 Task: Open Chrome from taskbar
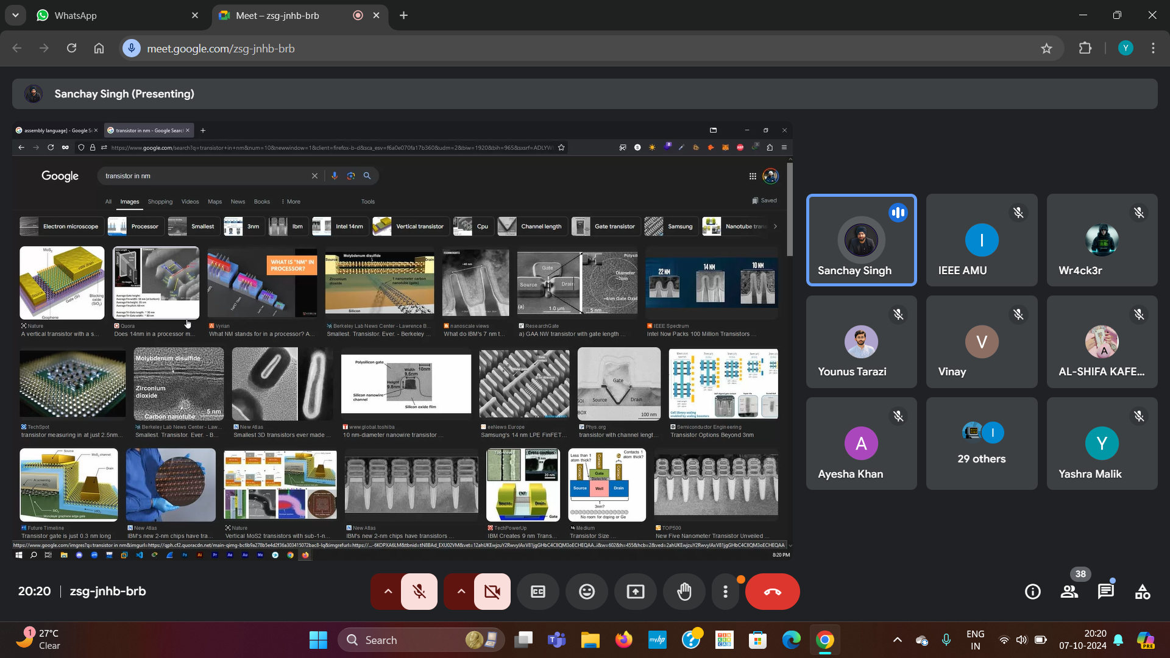(824, 640)
